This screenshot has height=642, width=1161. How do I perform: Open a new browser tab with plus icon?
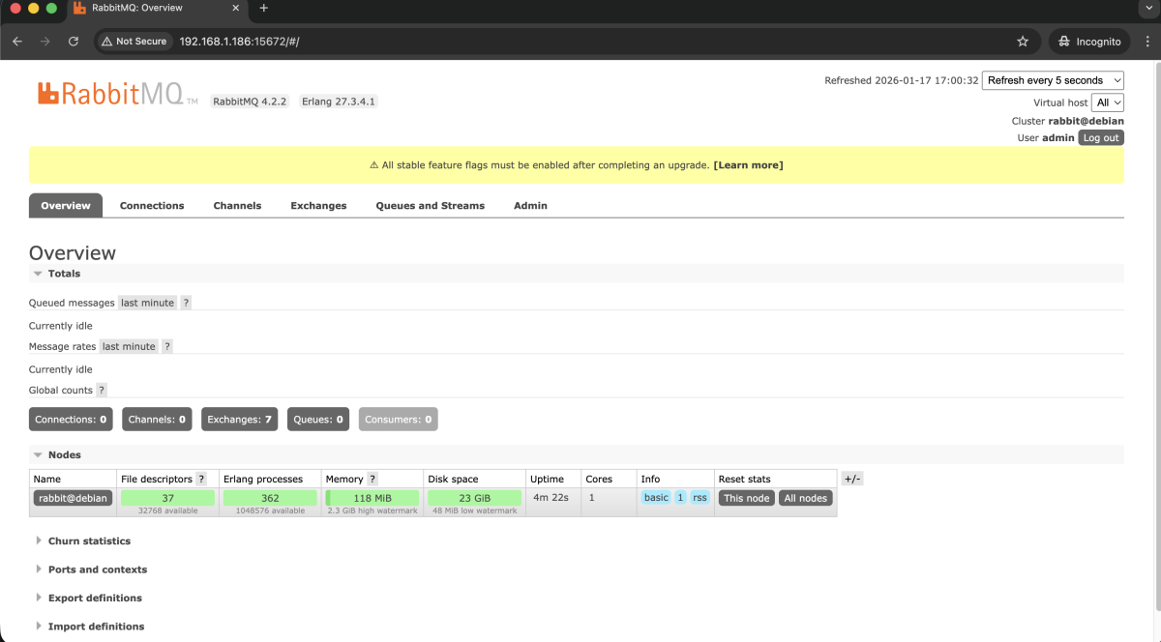[264, 9]
